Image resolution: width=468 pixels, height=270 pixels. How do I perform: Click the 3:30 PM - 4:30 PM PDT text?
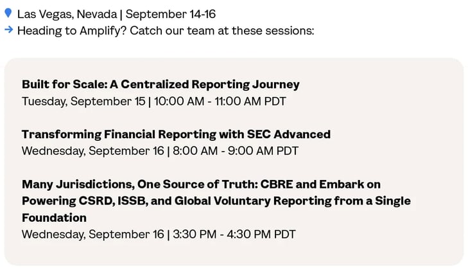[234, 235]
